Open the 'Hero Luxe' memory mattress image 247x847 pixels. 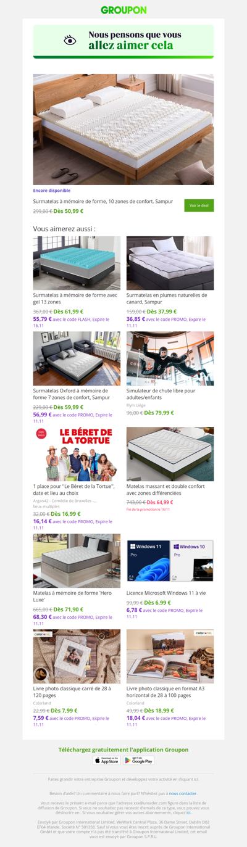77,561
